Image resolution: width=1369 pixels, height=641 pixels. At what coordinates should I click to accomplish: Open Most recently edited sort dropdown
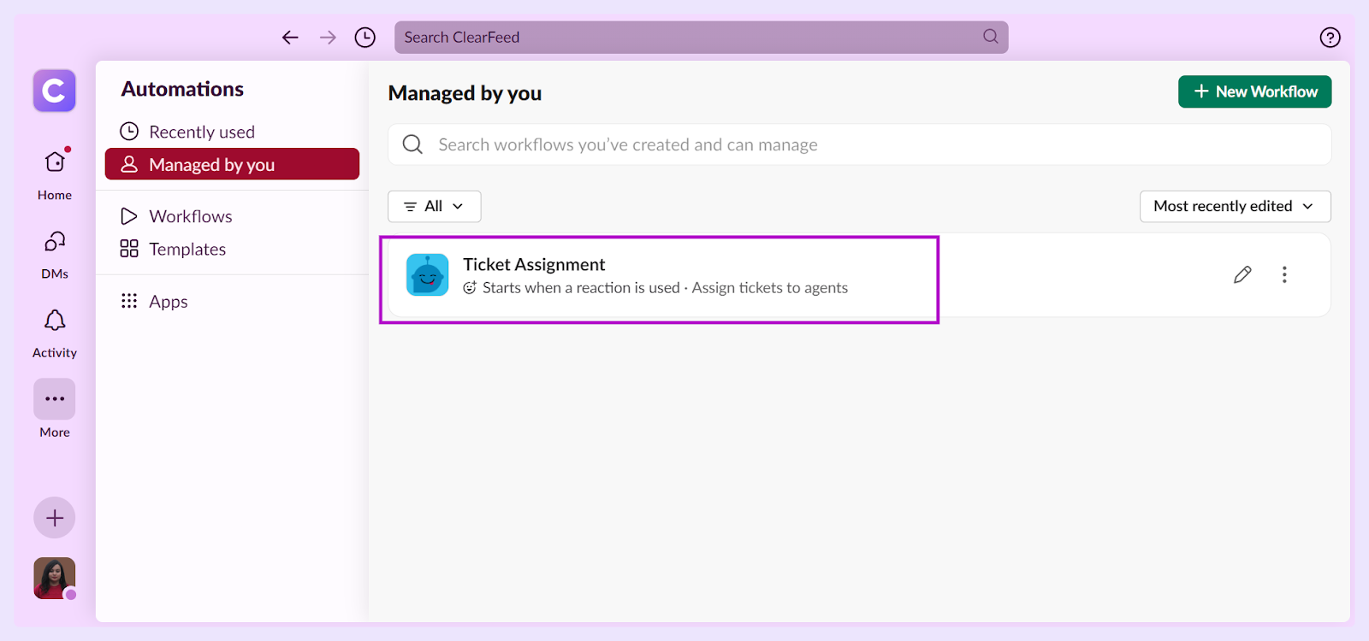pos(1235,206)
